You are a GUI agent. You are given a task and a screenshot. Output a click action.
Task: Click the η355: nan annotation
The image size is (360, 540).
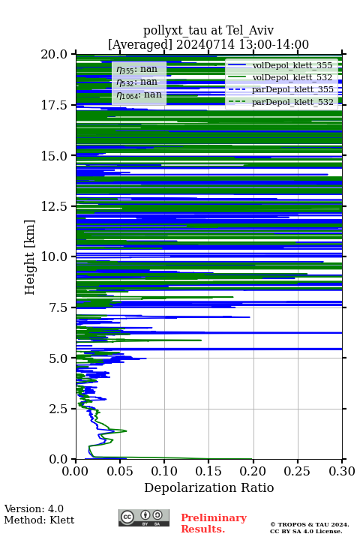pyautogui.click(x=136, y=70)
